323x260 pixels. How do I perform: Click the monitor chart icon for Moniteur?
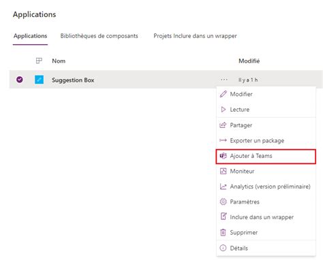click(x=223, y=171)
